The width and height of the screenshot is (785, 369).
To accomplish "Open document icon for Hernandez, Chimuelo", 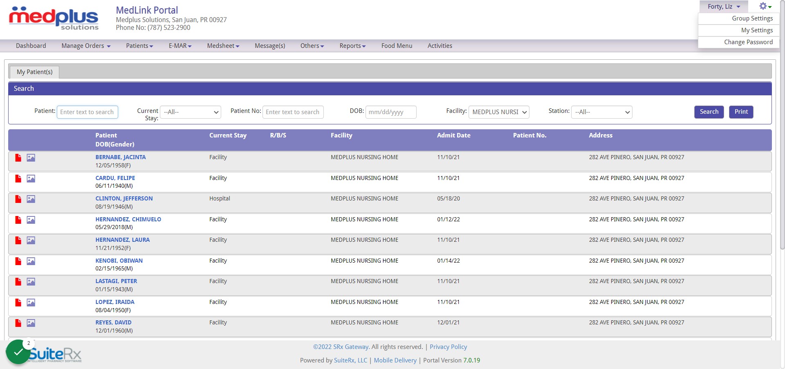I will (18, 220).
